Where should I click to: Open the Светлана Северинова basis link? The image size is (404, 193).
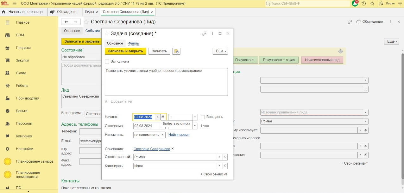[x=152, y=149]
